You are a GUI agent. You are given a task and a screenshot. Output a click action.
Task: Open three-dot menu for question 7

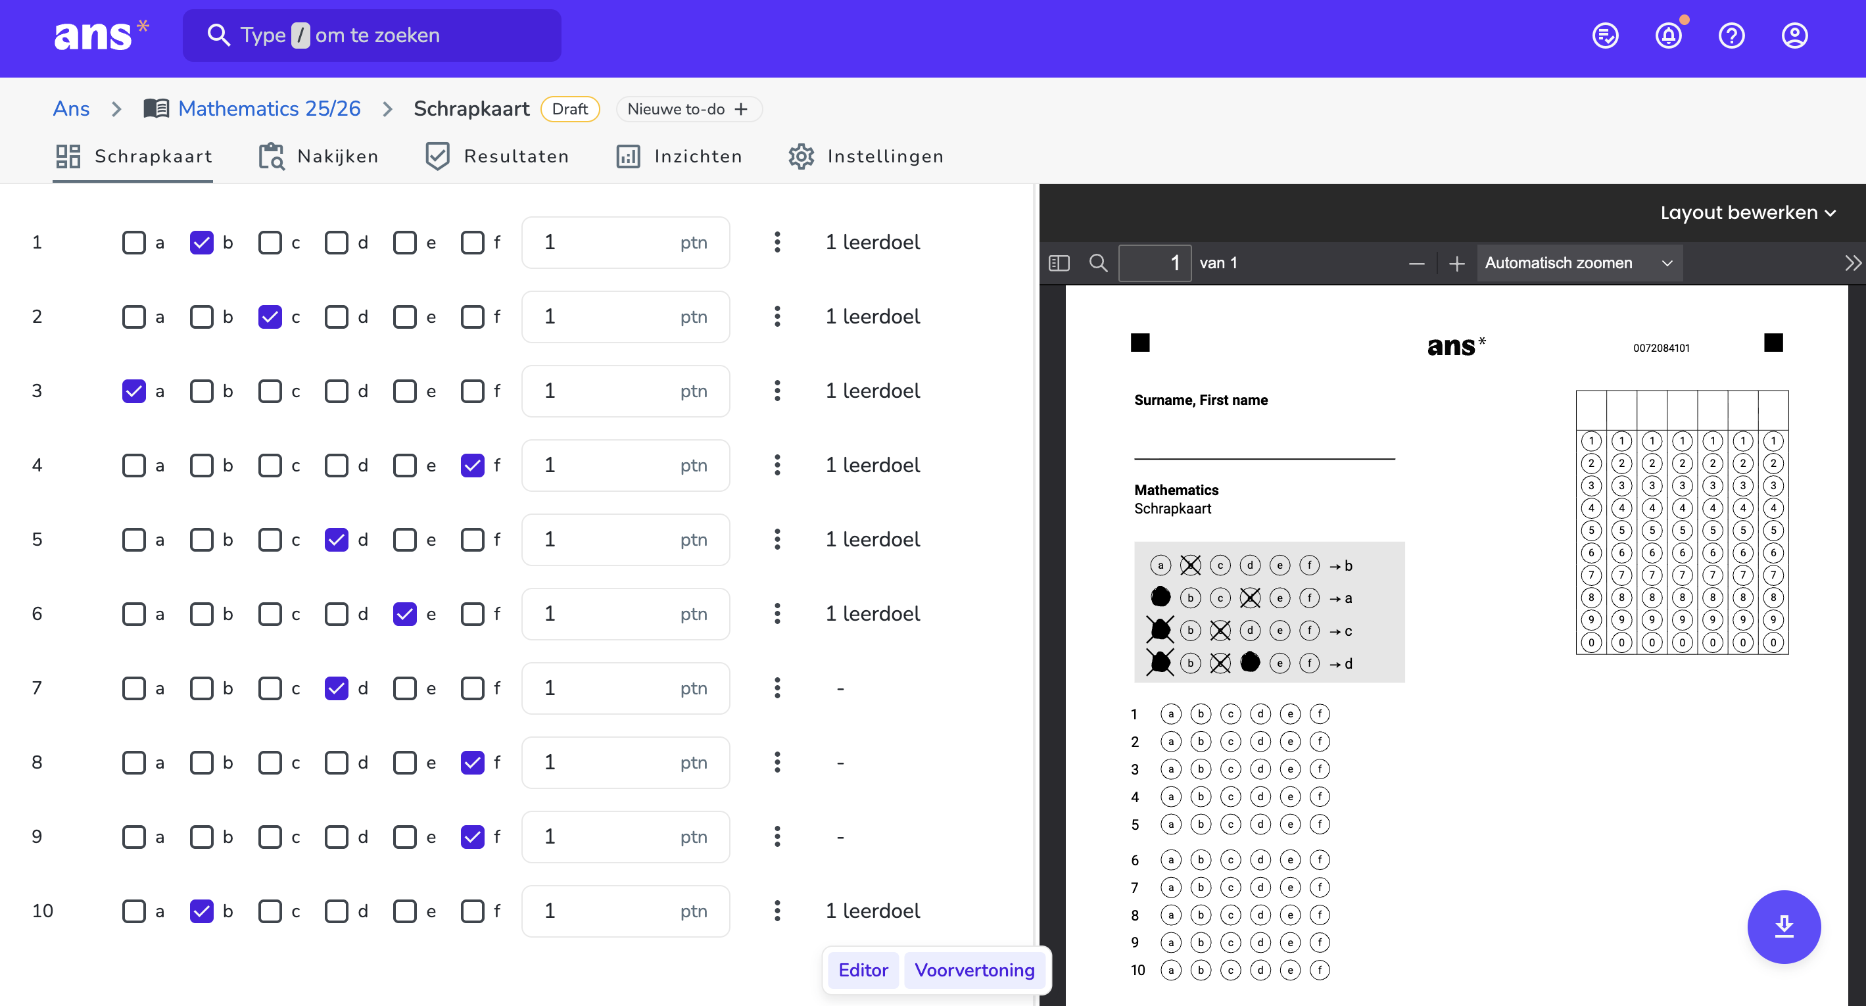(x=777, y=688)
